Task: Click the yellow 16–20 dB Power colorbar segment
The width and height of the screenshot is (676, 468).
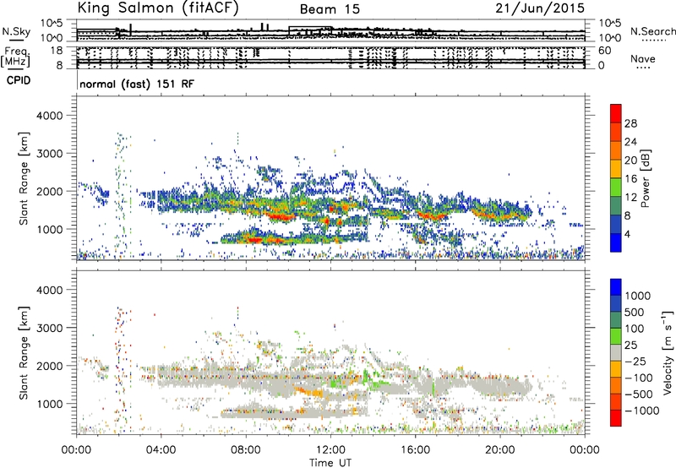Action: coord(616,169)
